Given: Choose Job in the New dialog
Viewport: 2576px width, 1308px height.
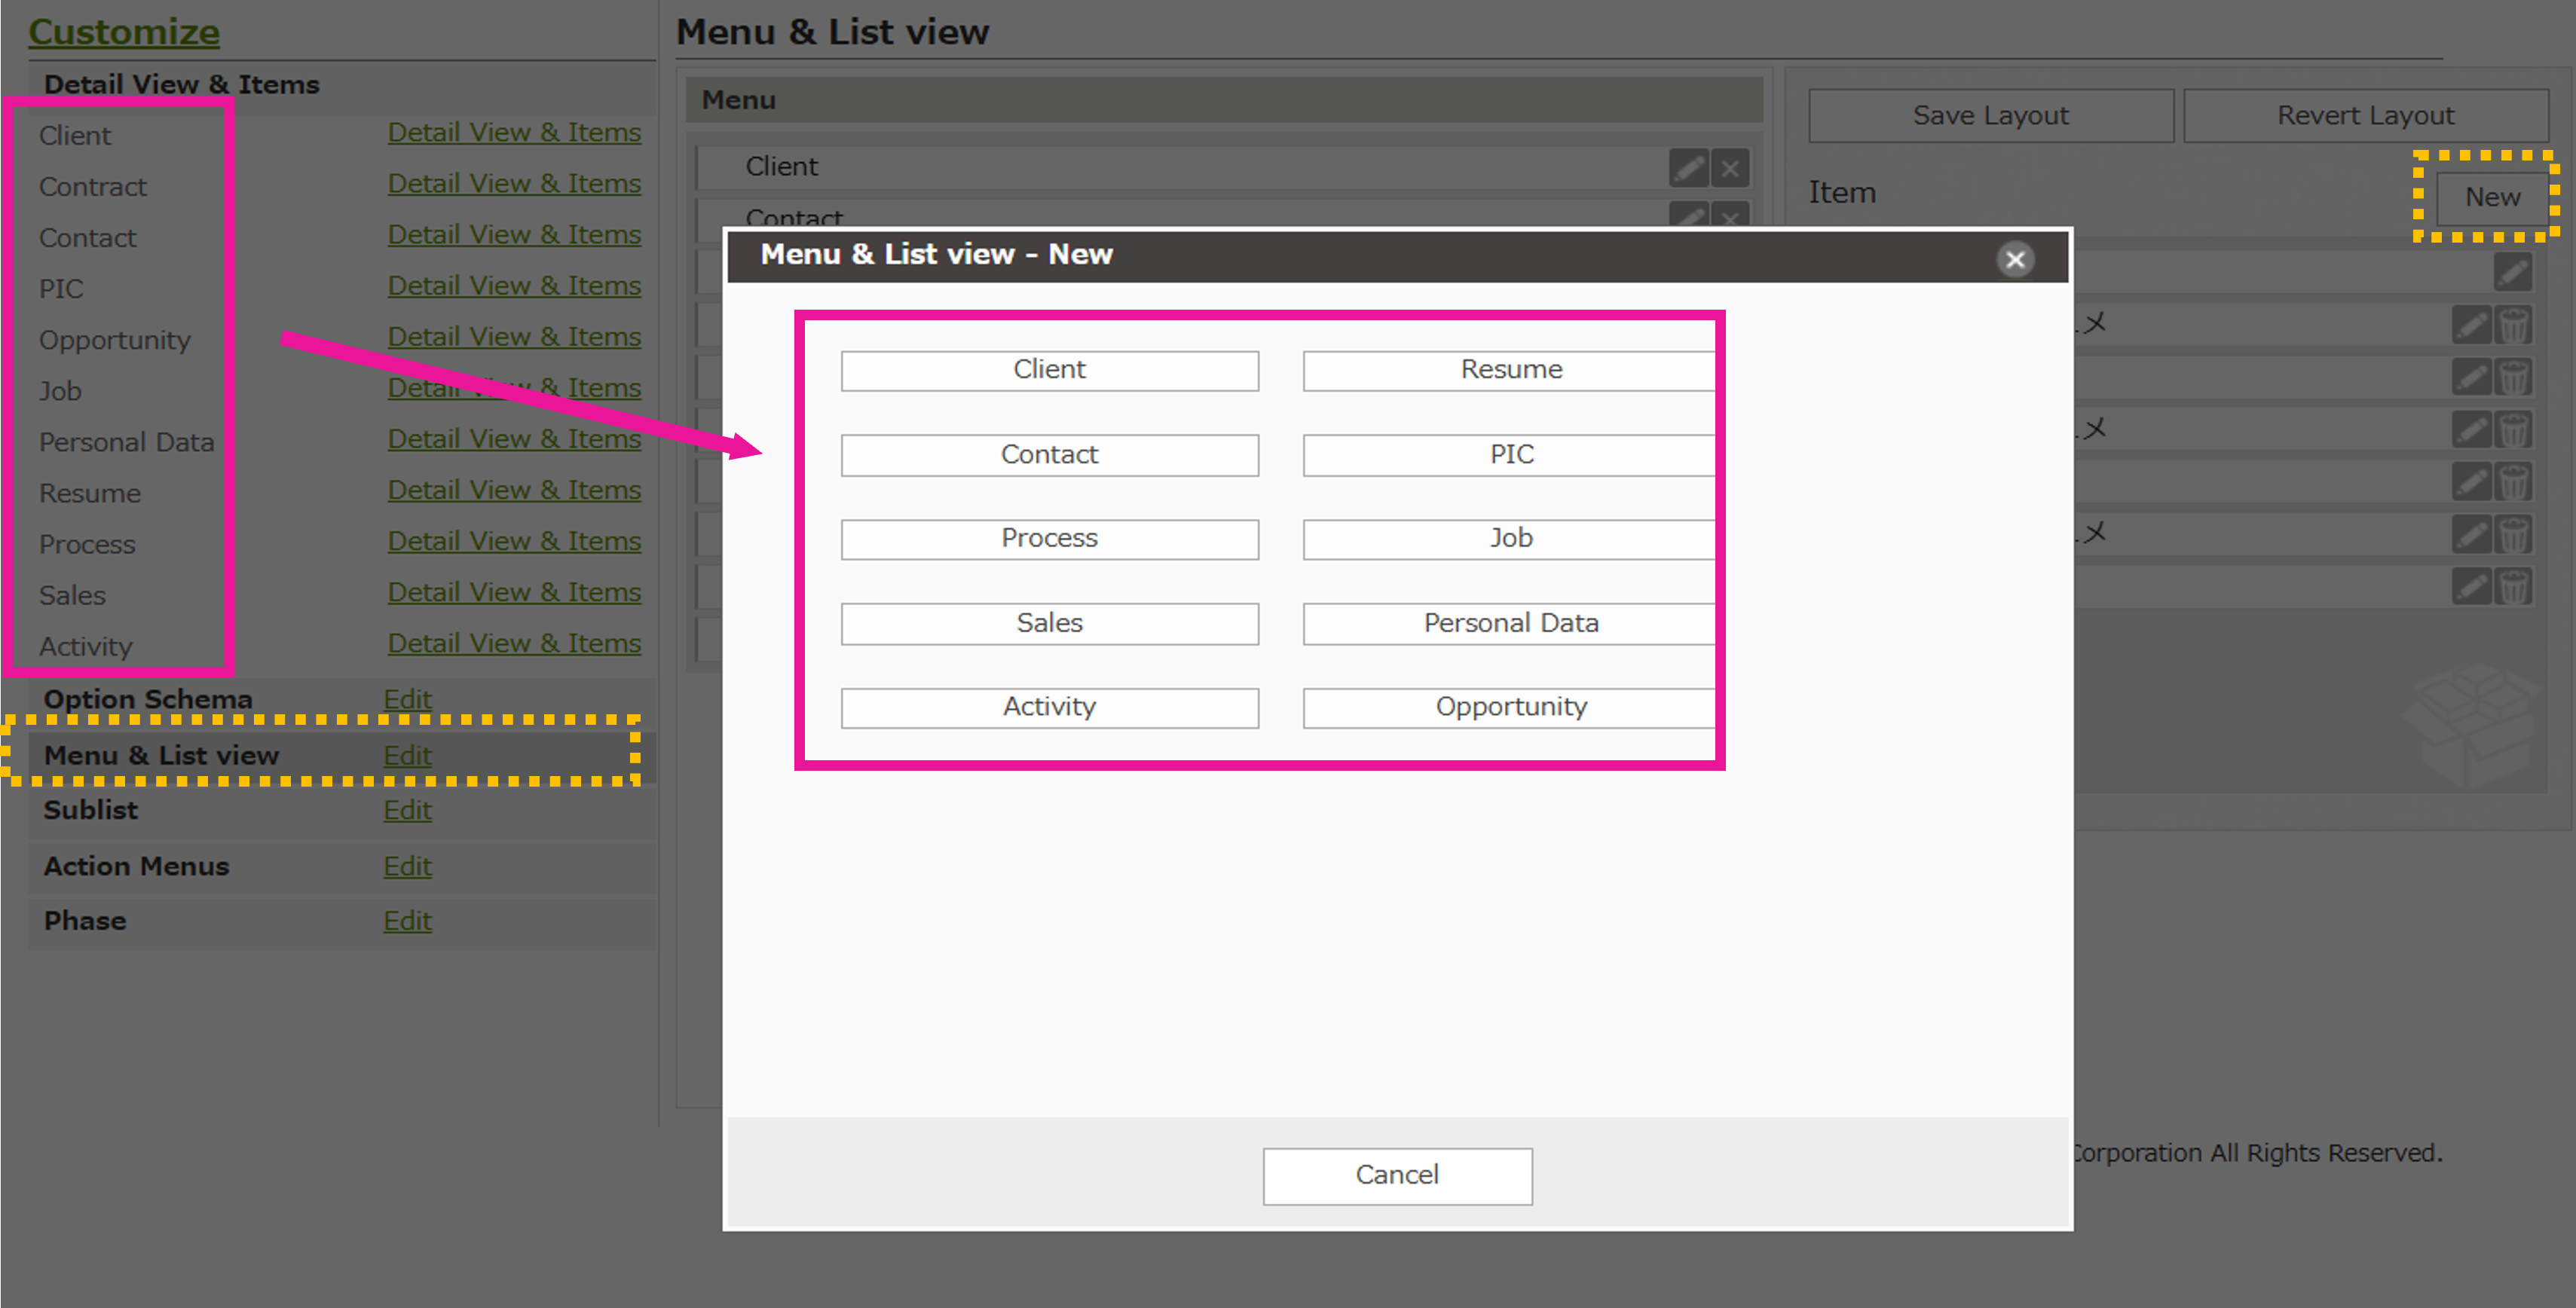Looking at the screenshot, I should 1510,539.
